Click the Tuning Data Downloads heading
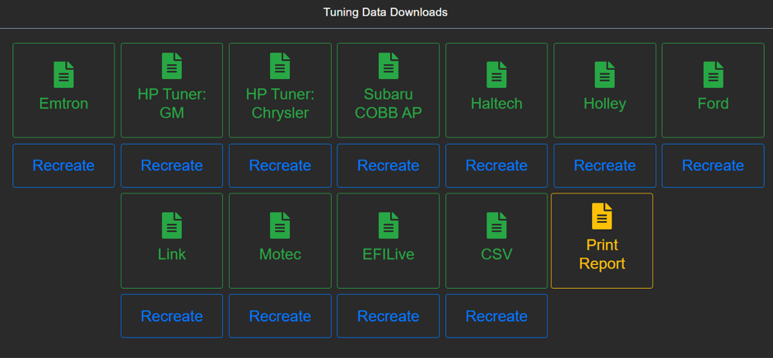 pyautogui.click(x=385, y=12)
